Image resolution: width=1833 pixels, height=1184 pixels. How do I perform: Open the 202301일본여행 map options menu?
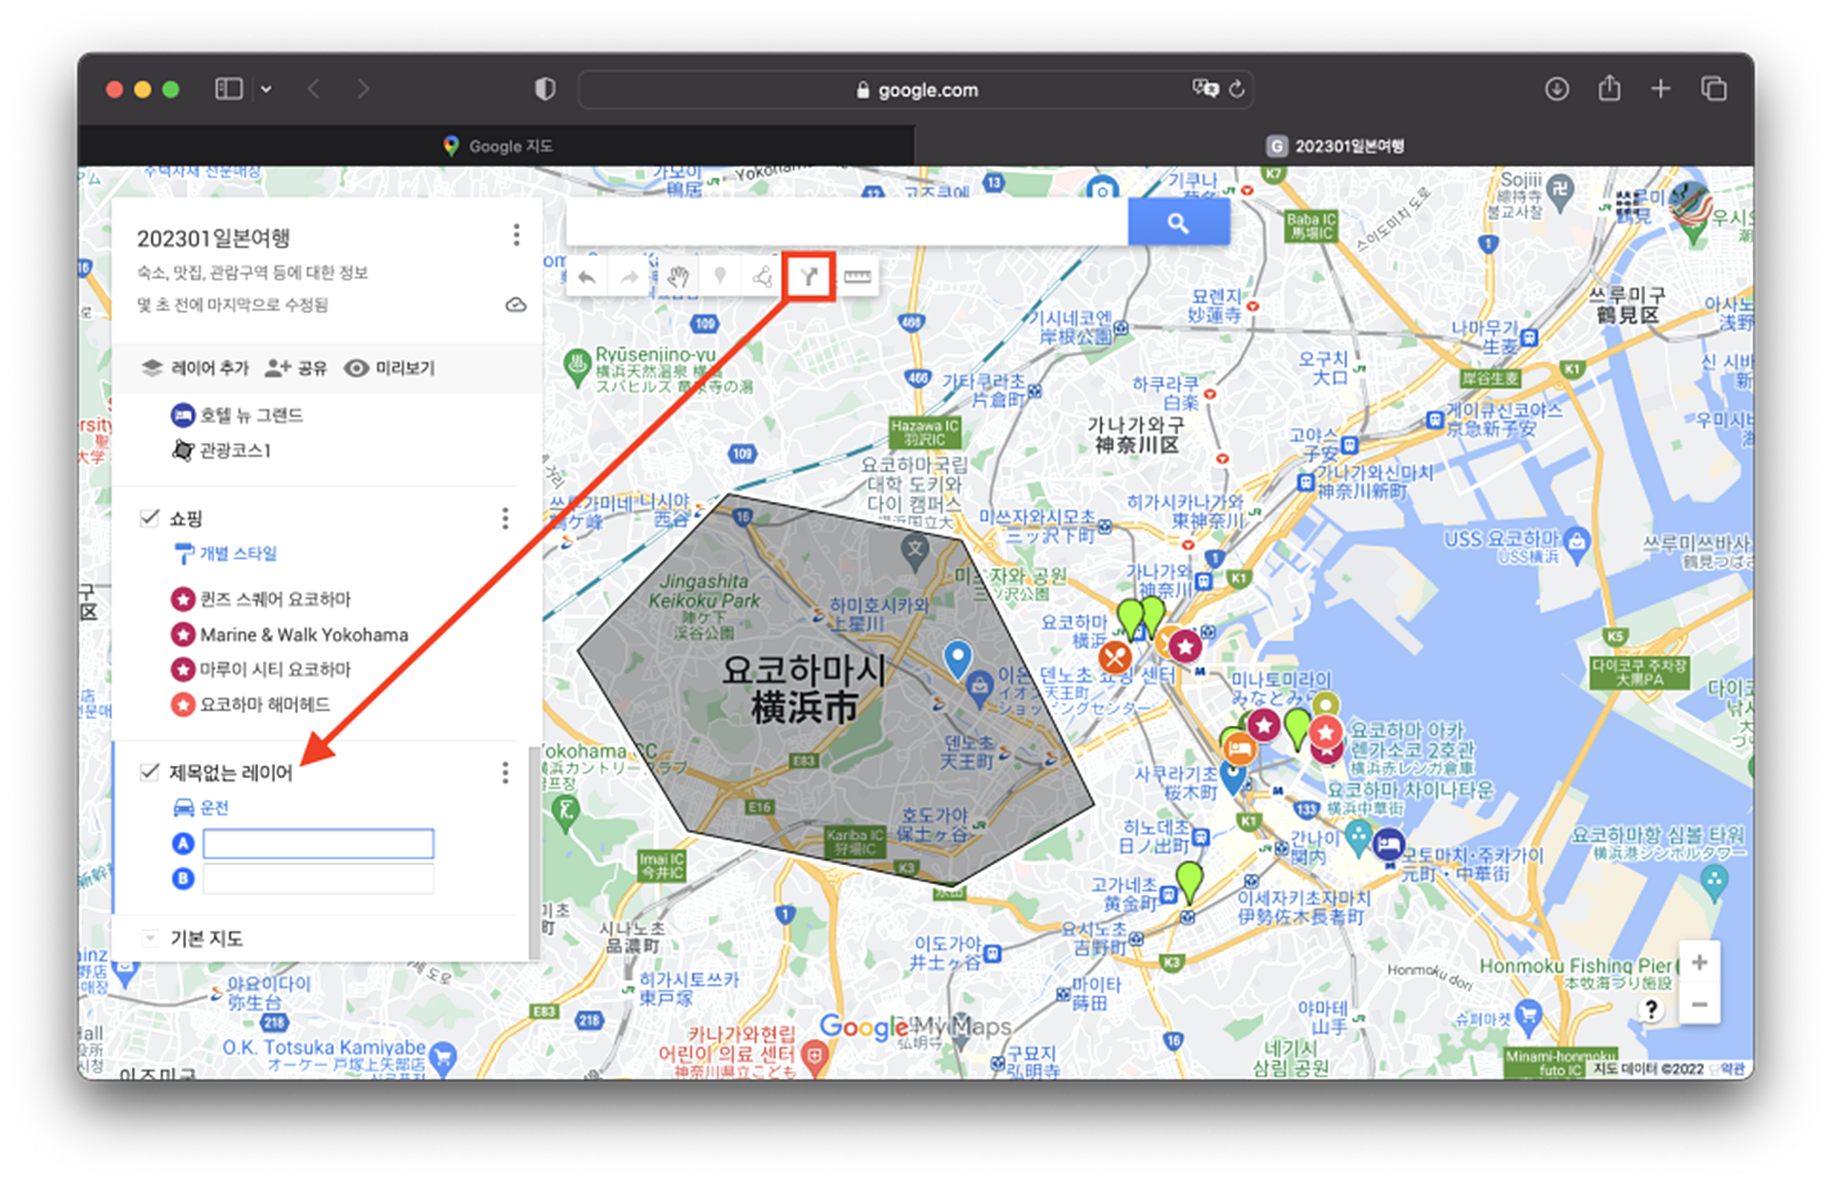[516, 235]
